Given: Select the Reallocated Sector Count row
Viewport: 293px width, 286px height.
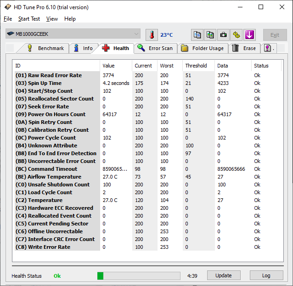Looking at the screenshot, I should point(148,99).
